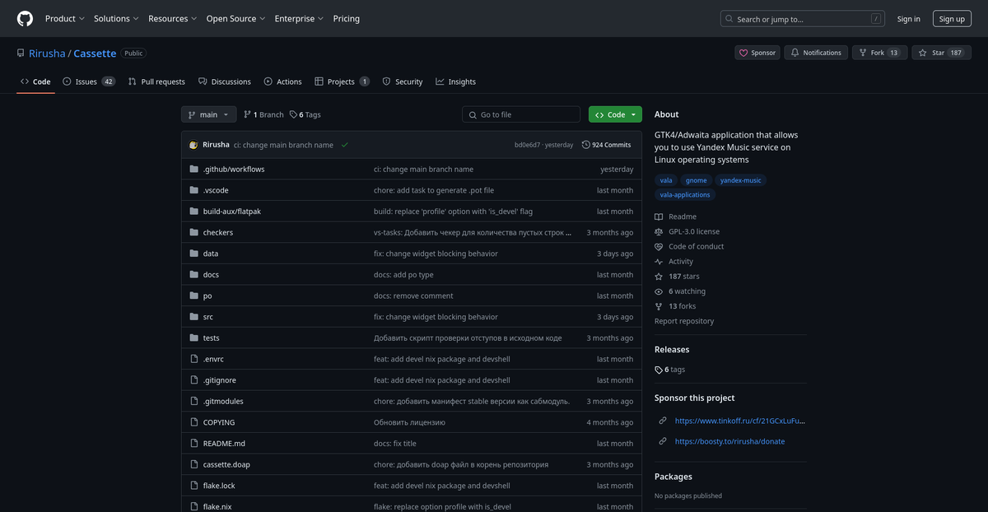The image size is (988, 512).
Task: Open the 1 Branch link
Action: coord(263,114)
